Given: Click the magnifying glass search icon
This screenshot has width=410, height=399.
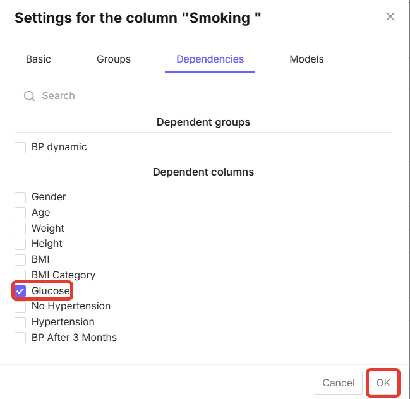Looking at the screenshot, I should click(29, 96).
